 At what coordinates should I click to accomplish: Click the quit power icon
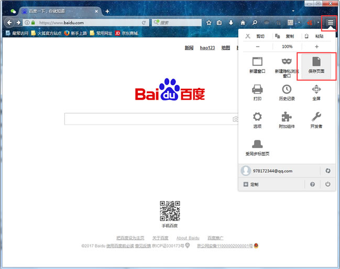pos(327,184)
